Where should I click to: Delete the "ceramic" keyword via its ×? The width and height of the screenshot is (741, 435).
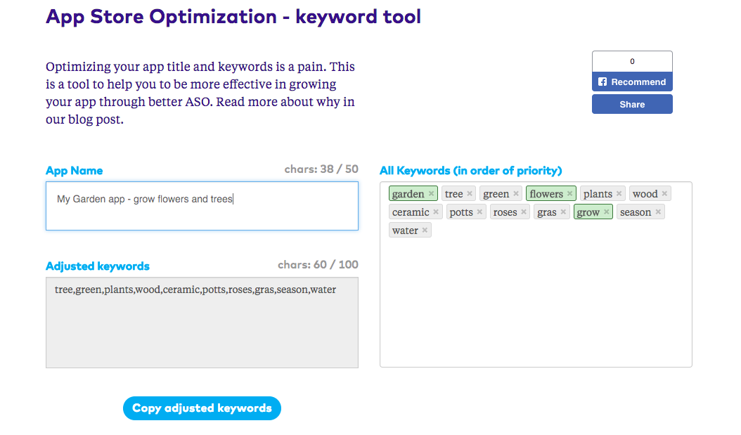(x=435, y=212)
